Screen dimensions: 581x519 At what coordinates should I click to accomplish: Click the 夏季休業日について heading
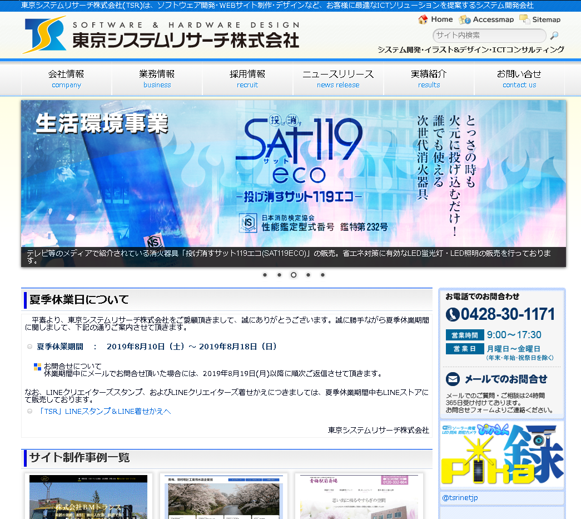(79, 299)
